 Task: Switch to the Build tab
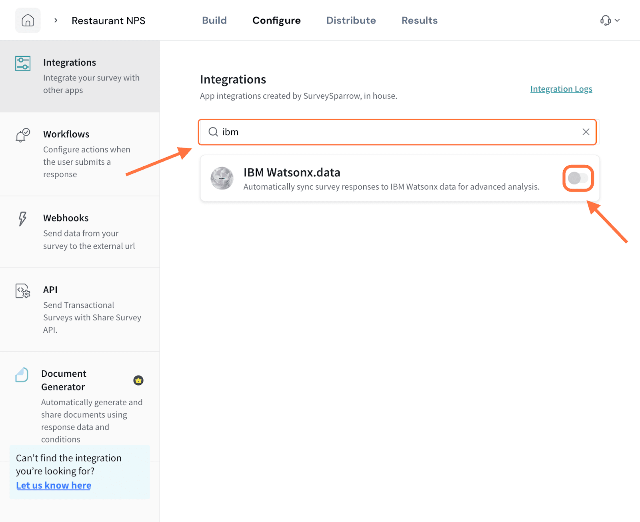[214, 20]
